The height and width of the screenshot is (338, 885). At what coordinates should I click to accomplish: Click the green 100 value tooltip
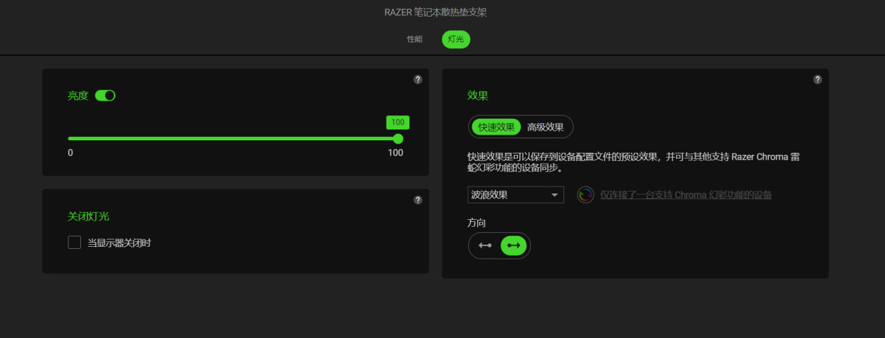(398, 122)
